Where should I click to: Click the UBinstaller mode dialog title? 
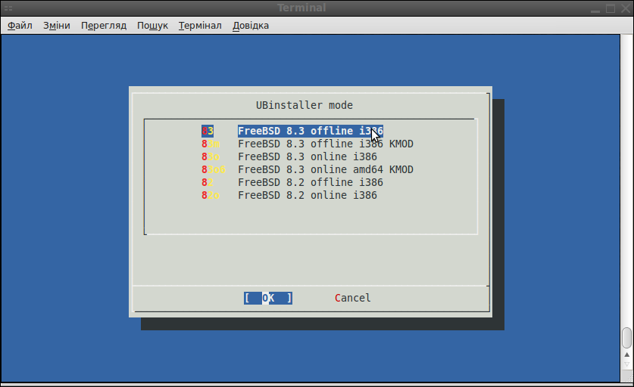(305, 105)
